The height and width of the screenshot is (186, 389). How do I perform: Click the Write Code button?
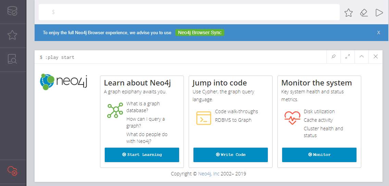[x=230, y=155]
